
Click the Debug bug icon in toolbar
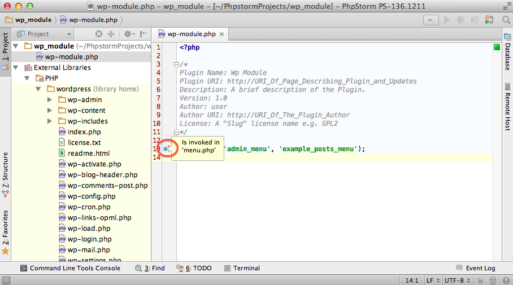tap(460, 20)
